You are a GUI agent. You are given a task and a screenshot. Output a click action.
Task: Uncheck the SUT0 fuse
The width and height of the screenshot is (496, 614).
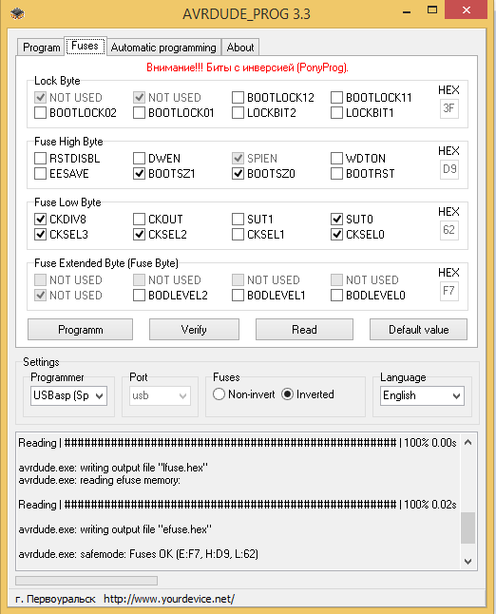point(336,220)
